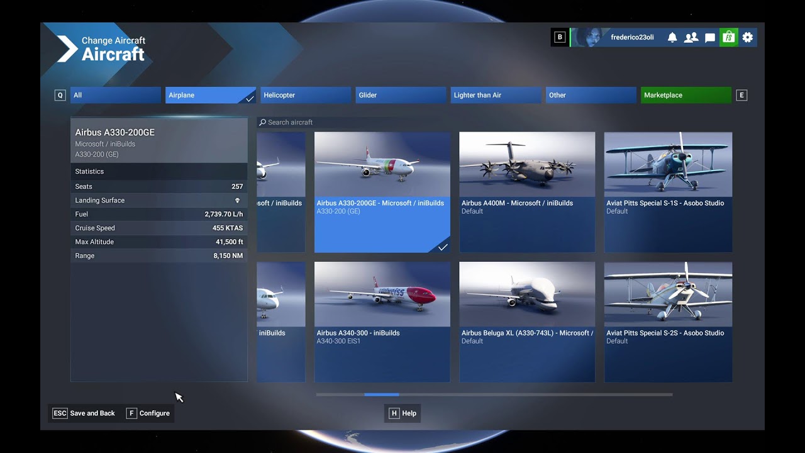Click the Configure button
Viewport: 805px width, 453px height.
coord(148,413)
